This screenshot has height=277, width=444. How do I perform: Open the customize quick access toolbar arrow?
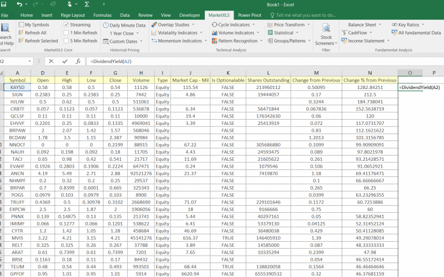coord(103,4)
